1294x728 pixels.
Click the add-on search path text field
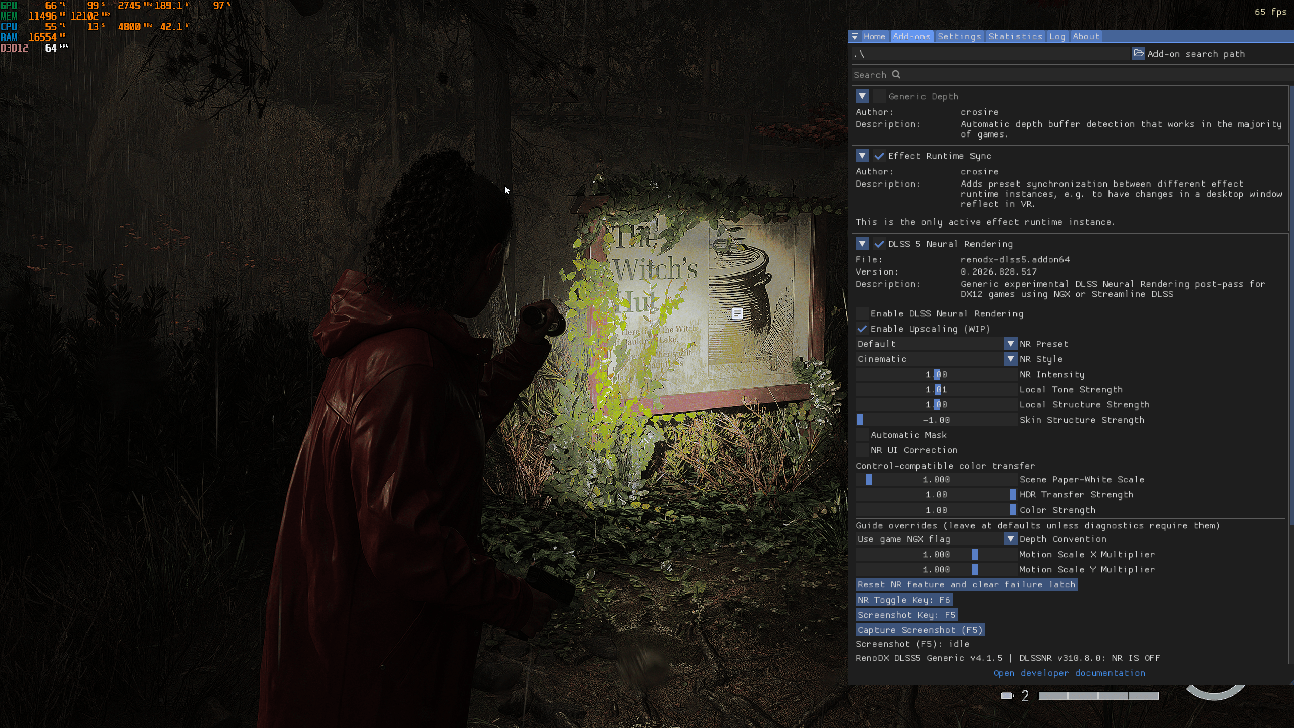click(x=991, y=54)
